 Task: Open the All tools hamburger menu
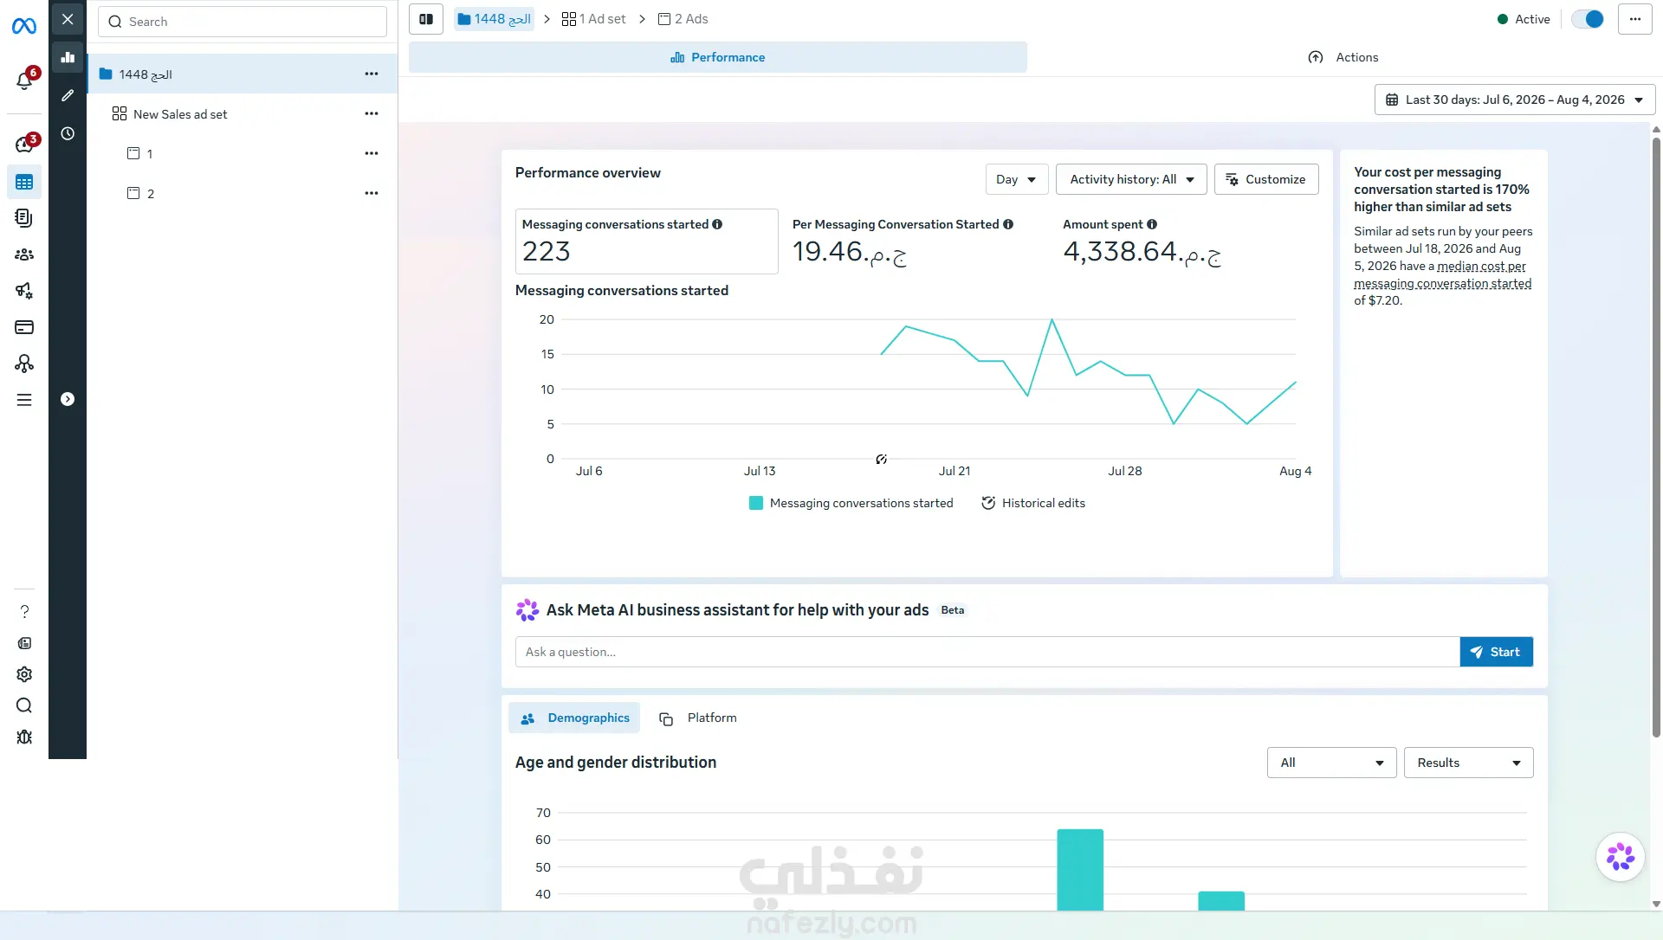coord(24,400)
